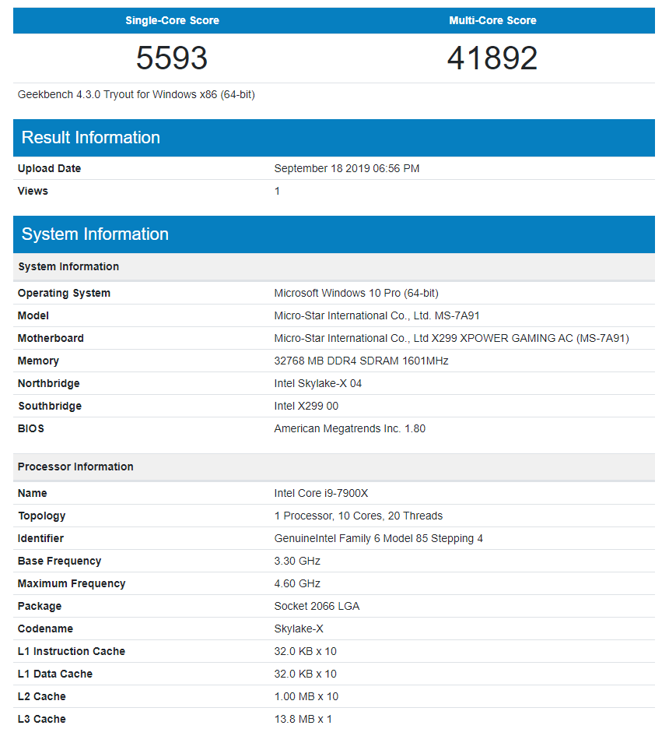The image size is (662, 743).
Task: Select the Skylake-X codename value
Action: pyautogui.click(x=299, y=629)
